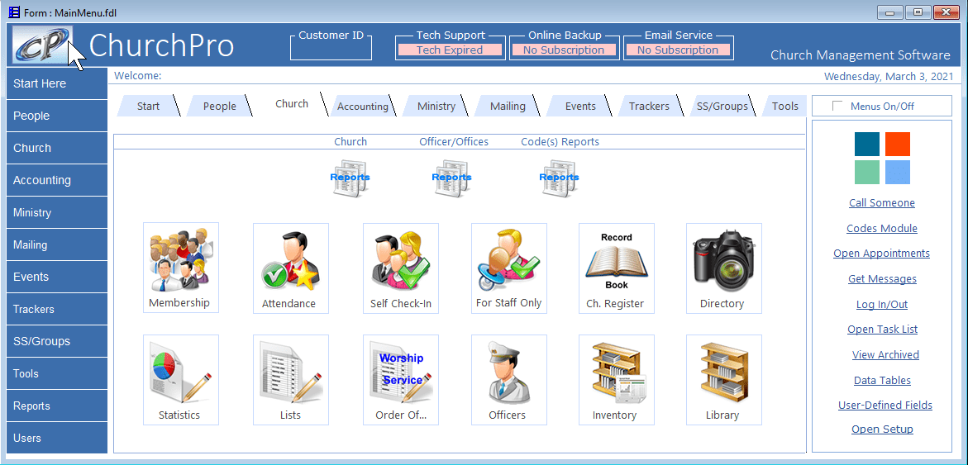Screen dimensions: 968x465
Task: Click the Open Setup link
Action: click(x=881, y=429)
